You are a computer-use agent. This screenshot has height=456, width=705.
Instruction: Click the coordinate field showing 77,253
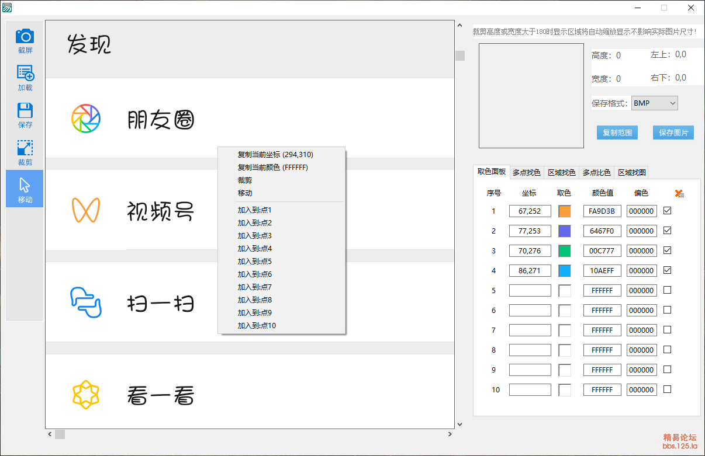click(x=530, y=231)
